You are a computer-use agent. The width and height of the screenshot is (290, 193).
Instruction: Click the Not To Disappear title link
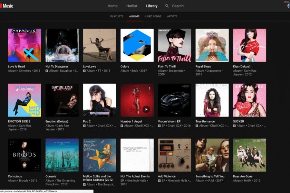tap(57, 67)
